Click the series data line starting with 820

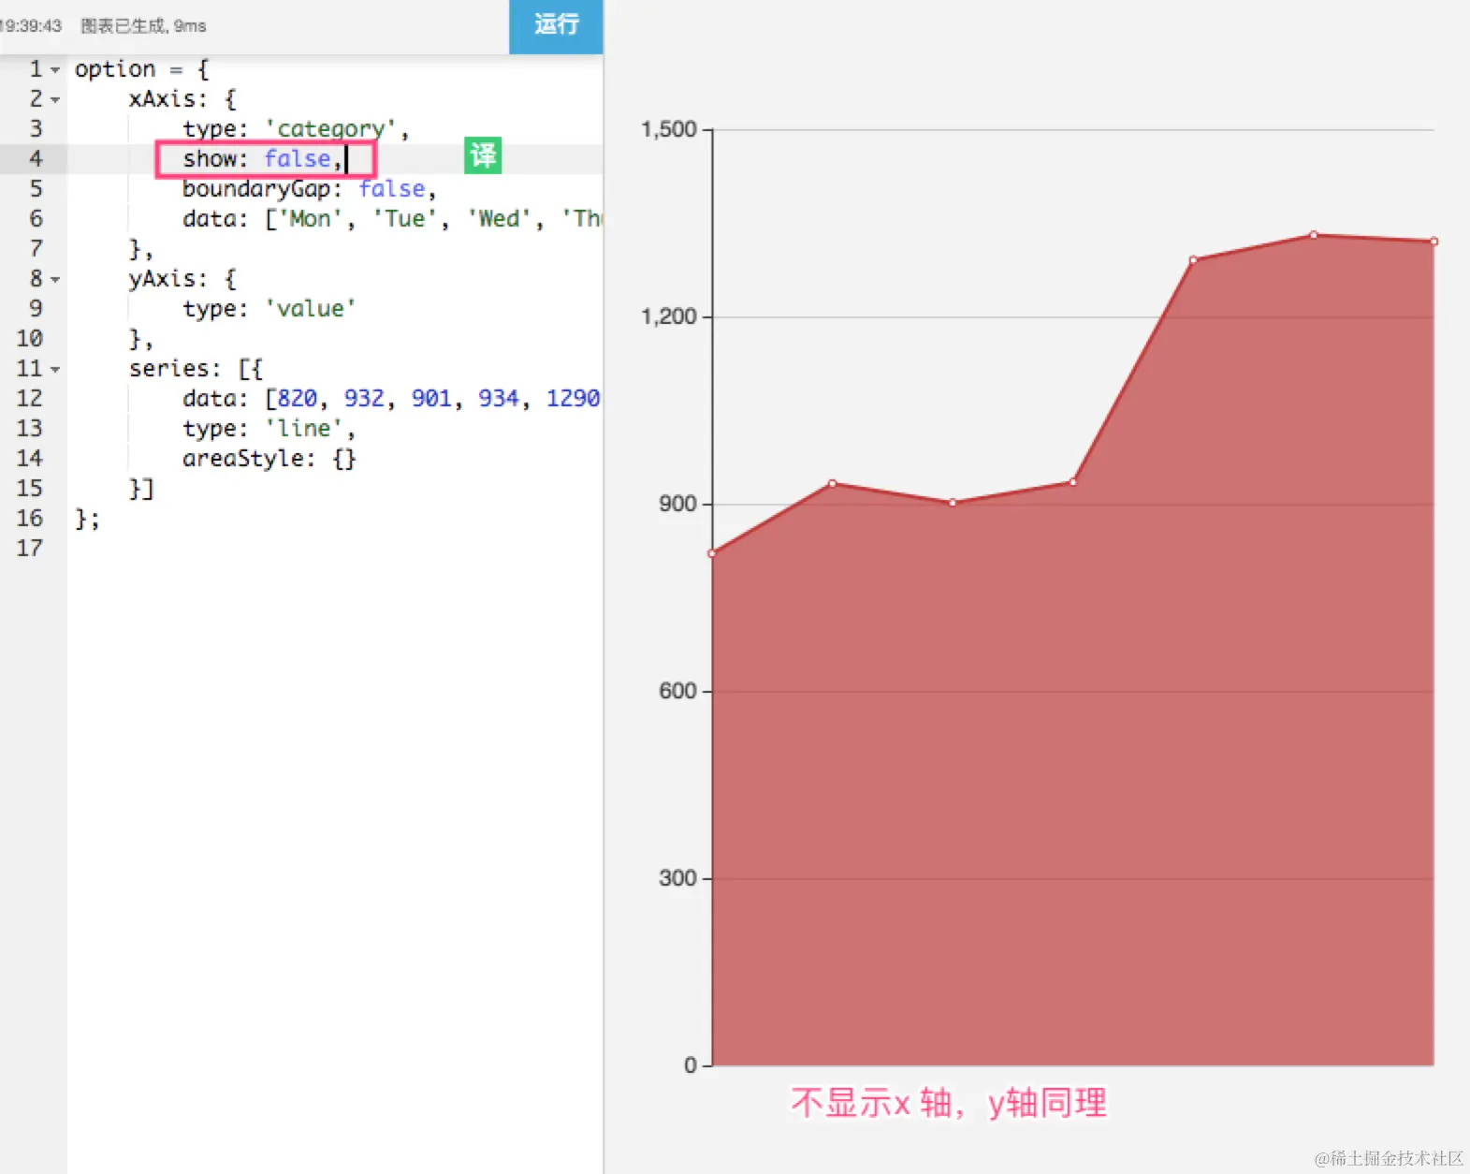pyautogui.click(x=391, y=399)
